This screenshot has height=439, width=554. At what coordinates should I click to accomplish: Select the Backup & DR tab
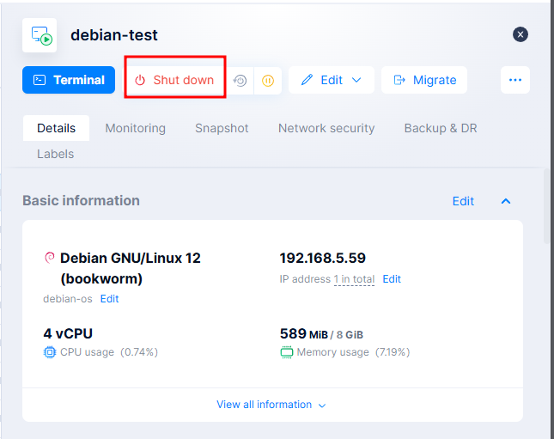click(x=441, y=128)
